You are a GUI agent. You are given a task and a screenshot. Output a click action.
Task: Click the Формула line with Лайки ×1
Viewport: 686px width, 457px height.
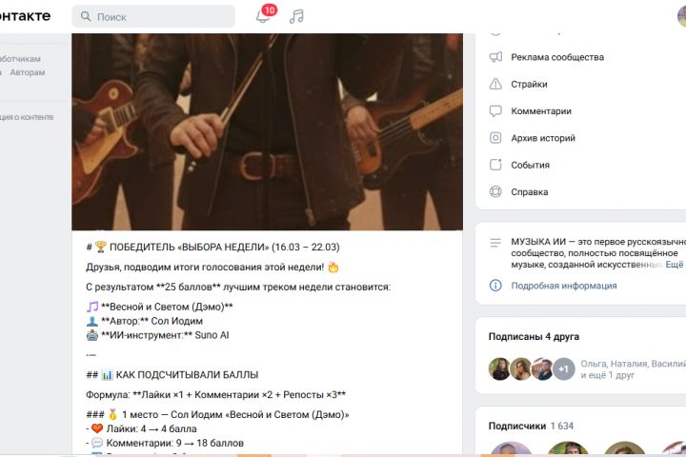tap(215, 395)
